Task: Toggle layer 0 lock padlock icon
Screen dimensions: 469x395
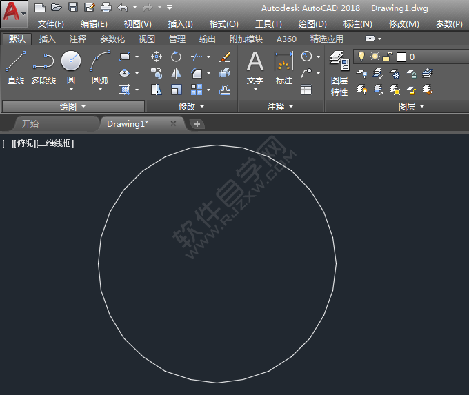Action: pyautogui.click(x=388, y=57)
